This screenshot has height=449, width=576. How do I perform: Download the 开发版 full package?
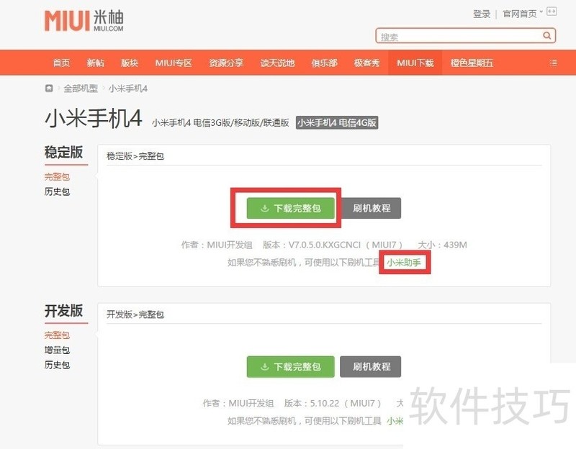(291, 366)
